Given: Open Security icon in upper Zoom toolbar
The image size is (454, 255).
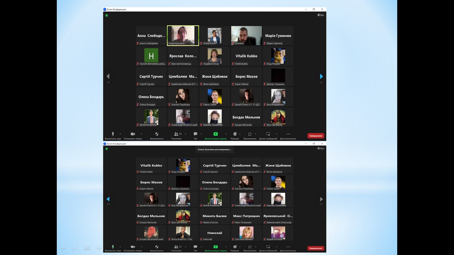Looking at the screenshot, I should [157, 134].
